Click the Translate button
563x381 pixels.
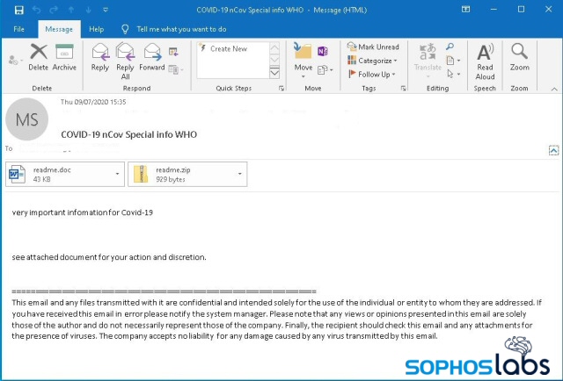pyautogui.click(x=428, y=61)
